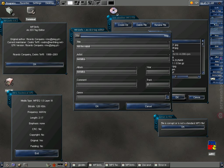Viewport: 224px width, 168px height.
Task: Focus the Track number field
Action: point(158,85)
